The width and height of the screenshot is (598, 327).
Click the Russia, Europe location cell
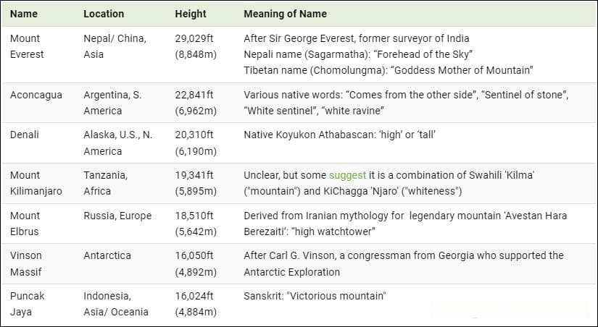click(117, 216)
